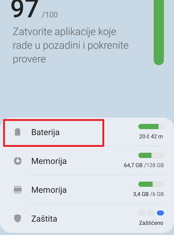
Task: Tap the 97 score number
Action: (x=24, y=9)
